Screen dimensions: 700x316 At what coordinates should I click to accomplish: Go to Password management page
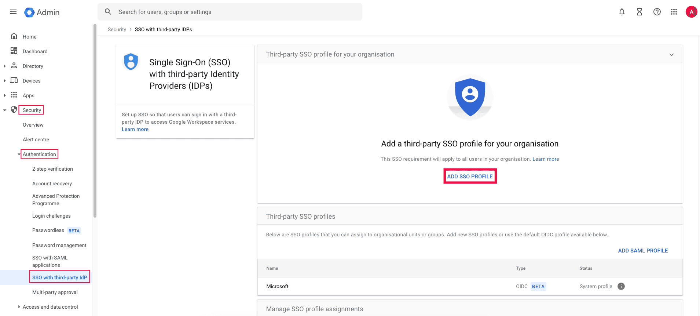click(x=59, y=245)
